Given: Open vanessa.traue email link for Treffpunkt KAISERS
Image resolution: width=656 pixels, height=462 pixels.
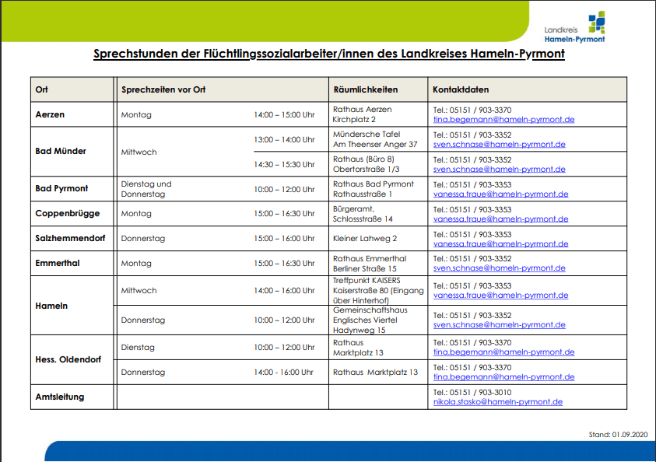Looking at the screenshot, I should (501, 296).
